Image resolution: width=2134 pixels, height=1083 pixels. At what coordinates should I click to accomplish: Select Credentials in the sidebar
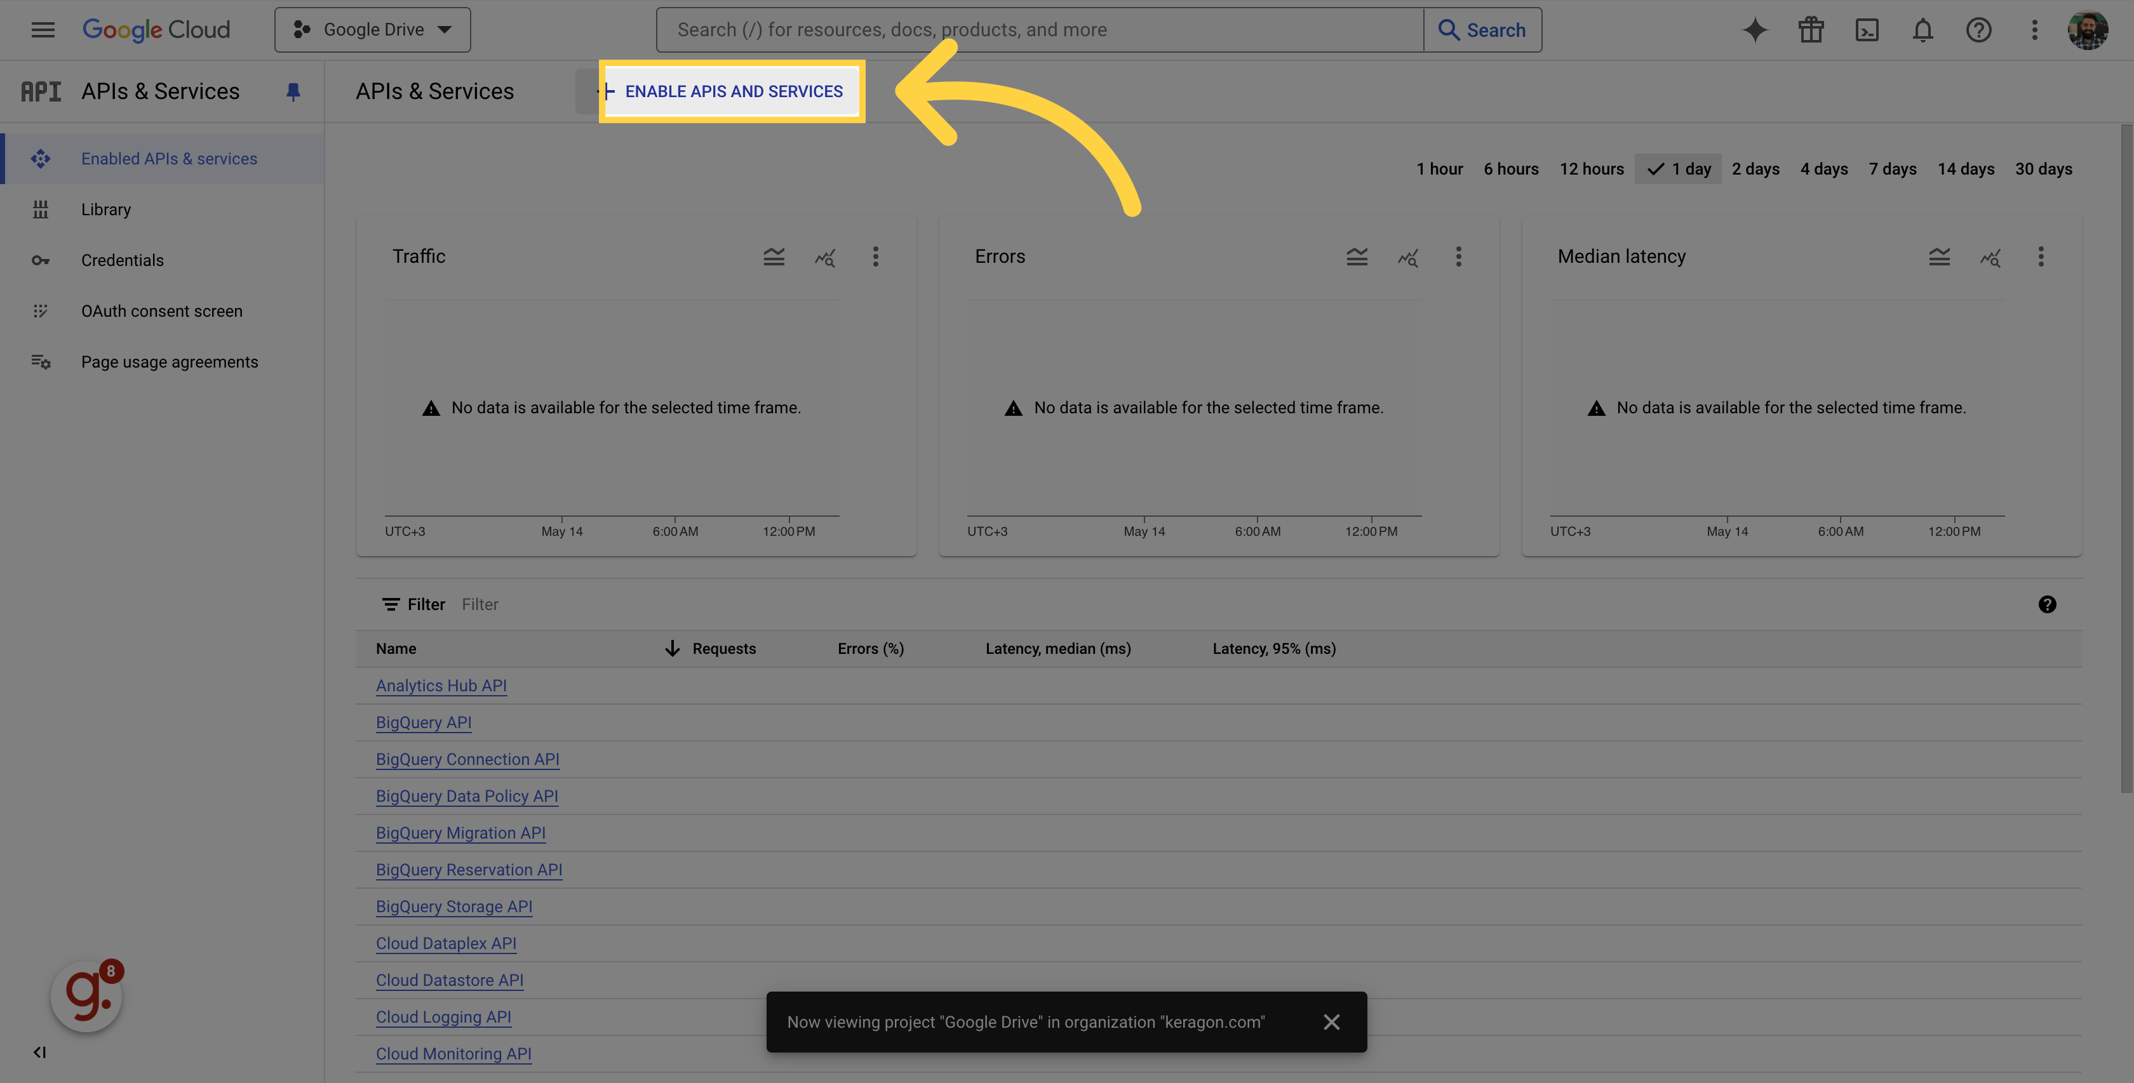tap(122, 260)
